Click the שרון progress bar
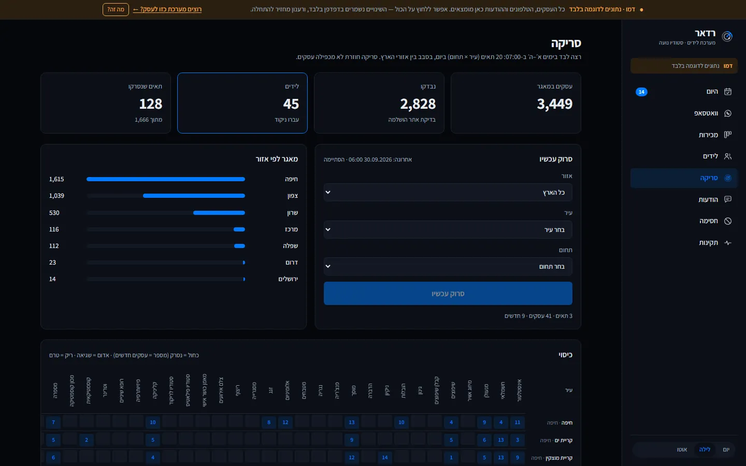The width and height of the screenshot is (746, 466). tap(166, 213)
